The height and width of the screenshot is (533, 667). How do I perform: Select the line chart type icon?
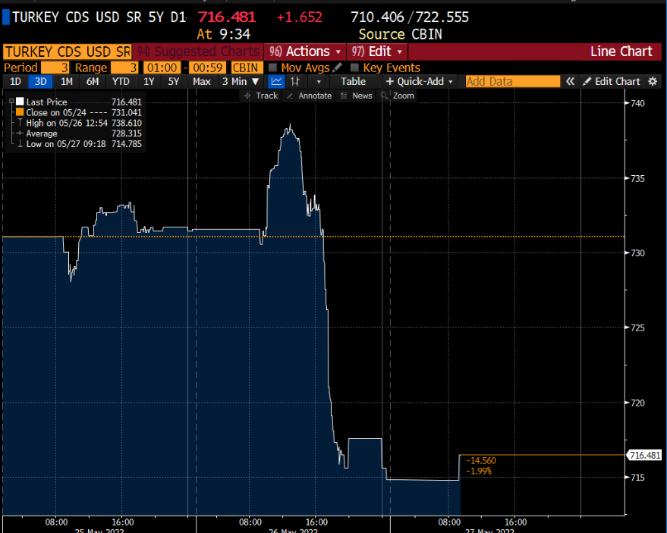(x=276, y=81)
